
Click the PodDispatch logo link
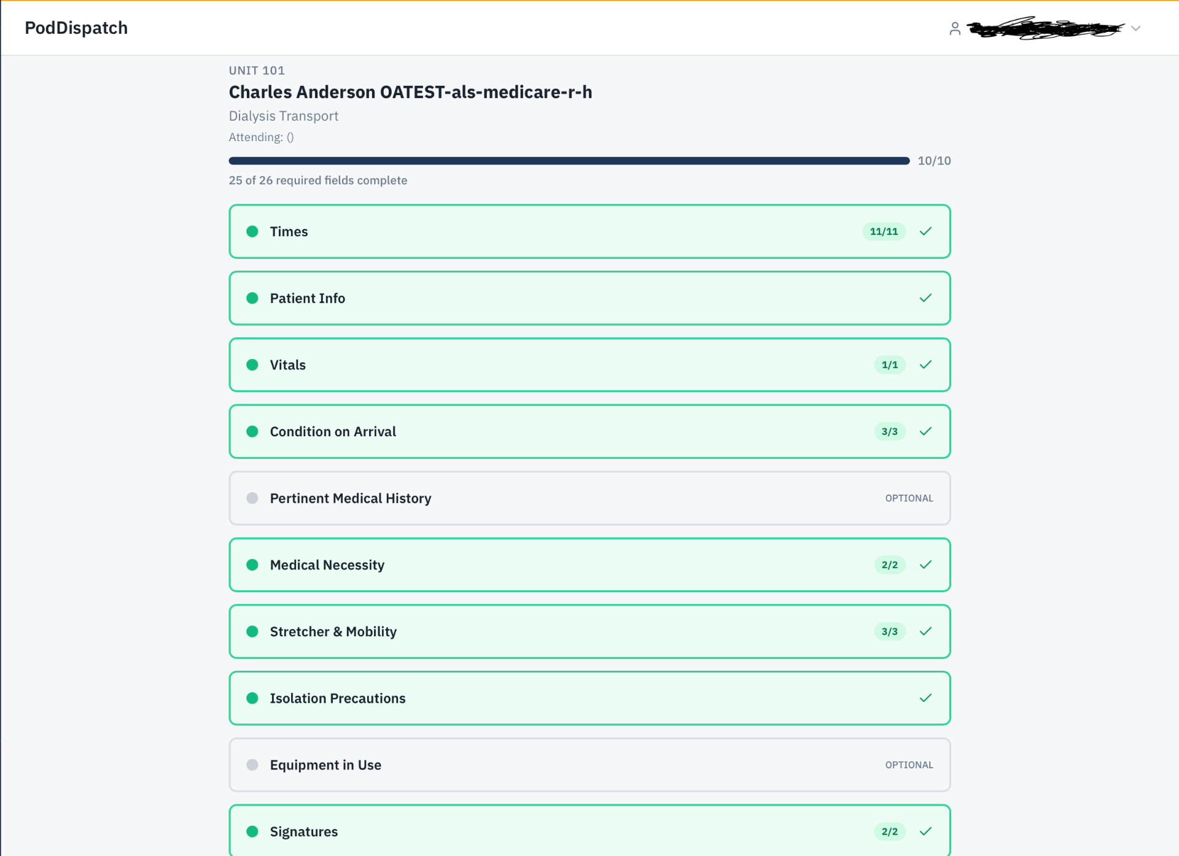click(x=76, y=28)
